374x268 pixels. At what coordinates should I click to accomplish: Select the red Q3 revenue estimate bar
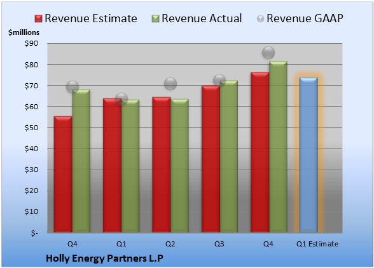[211, 159]
